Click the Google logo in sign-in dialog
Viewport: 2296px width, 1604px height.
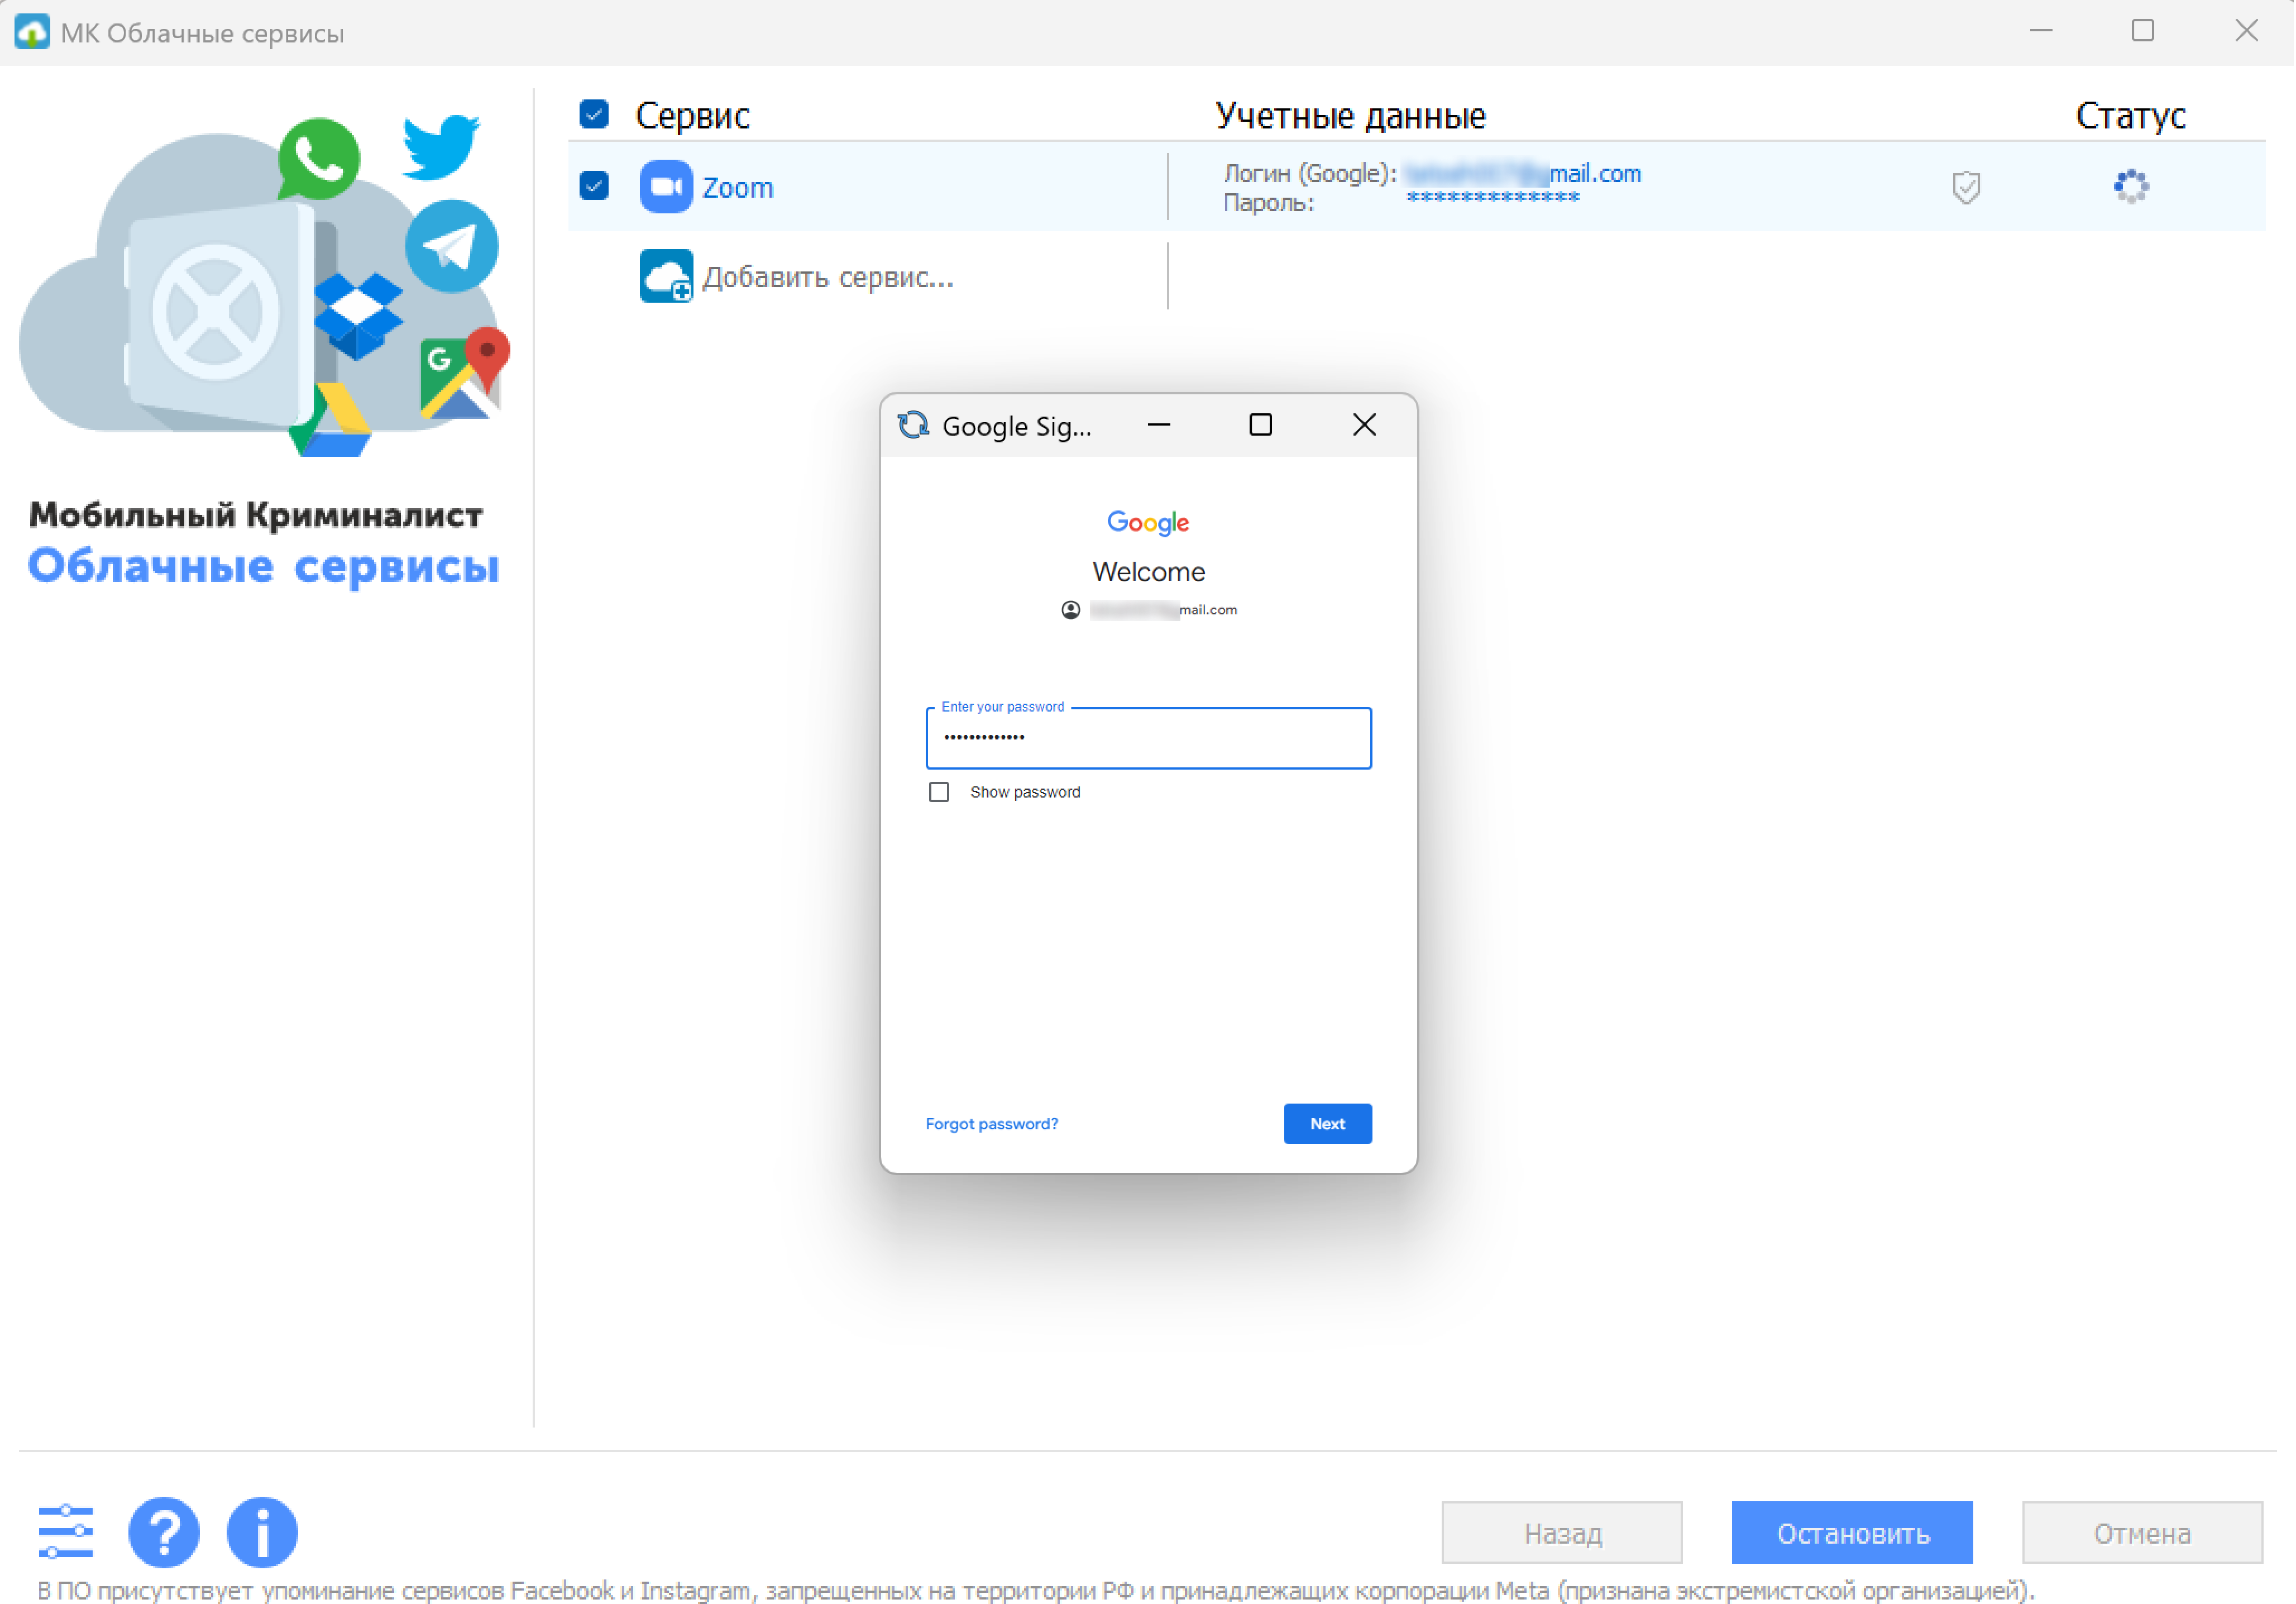1148,522
